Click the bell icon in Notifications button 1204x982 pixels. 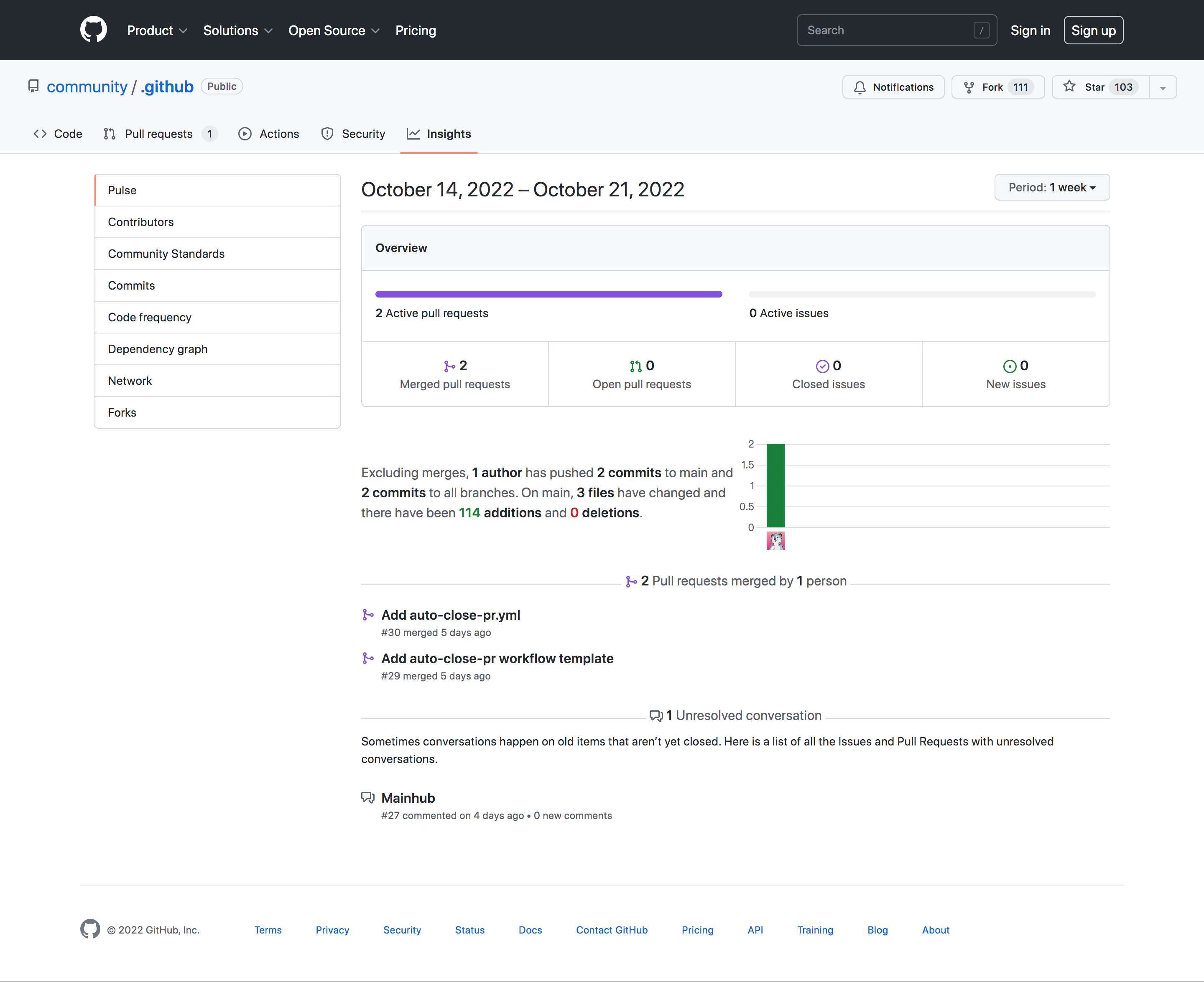[x=860, y=87]
